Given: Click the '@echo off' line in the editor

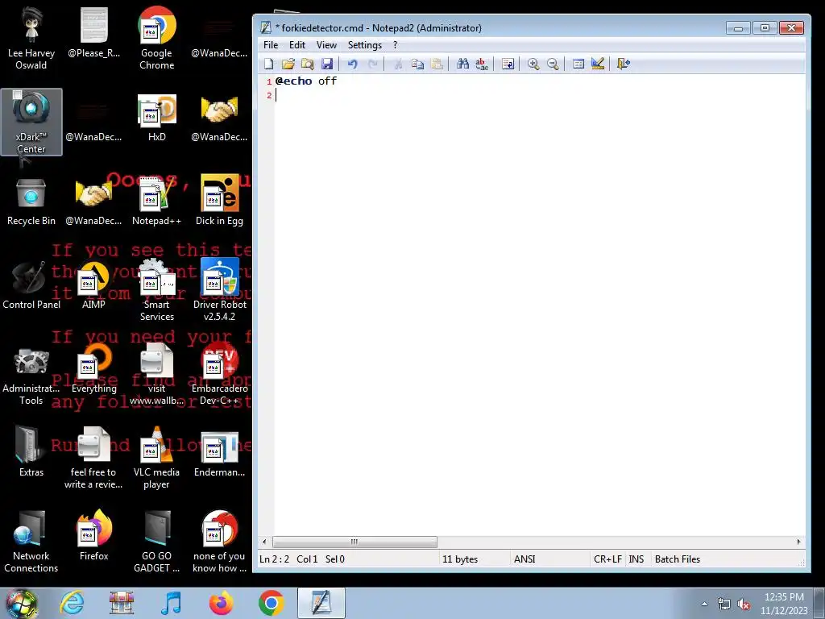Looking at the screenshot, I should coord(305,81).
